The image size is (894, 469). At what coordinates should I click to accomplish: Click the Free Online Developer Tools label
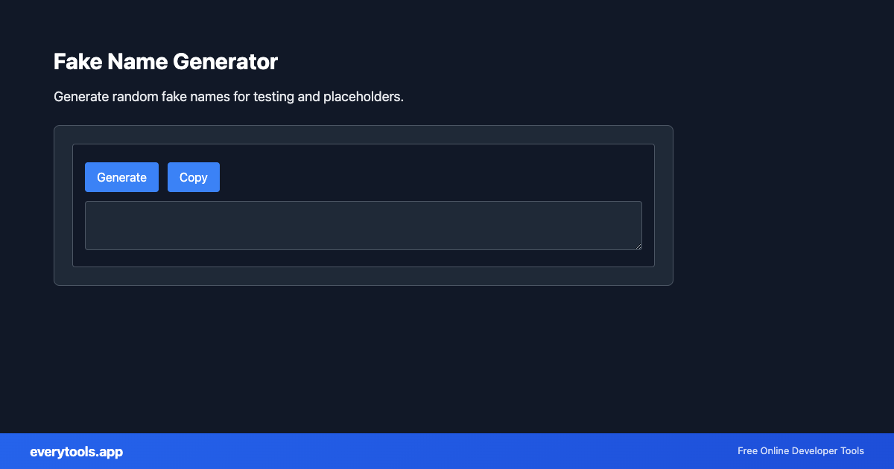800,451
